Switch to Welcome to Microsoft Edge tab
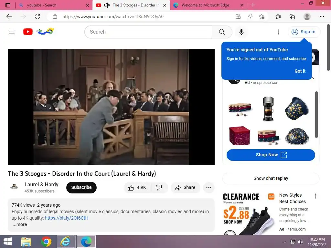331x248 pixels. point(208,5)
